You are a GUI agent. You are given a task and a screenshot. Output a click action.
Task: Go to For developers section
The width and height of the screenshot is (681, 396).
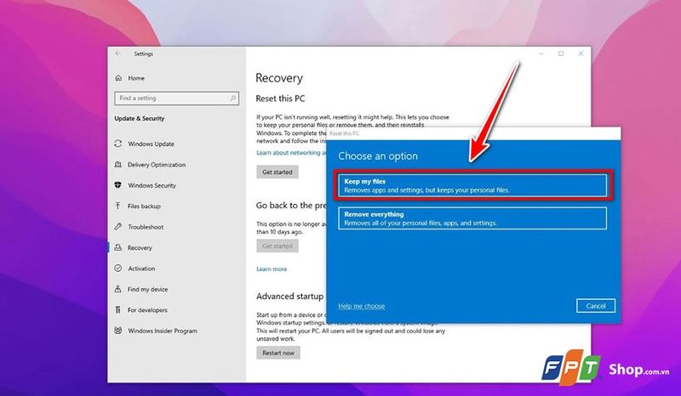pyautogui.click(x=147, y=310)
